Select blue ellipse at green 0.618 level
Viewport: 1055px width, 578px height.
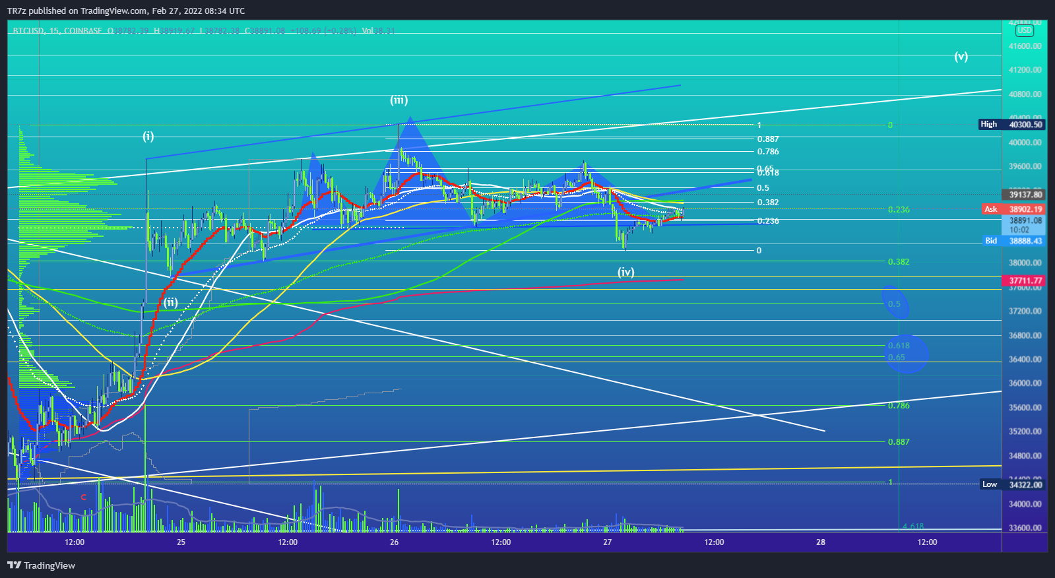[x=908, y=354]
